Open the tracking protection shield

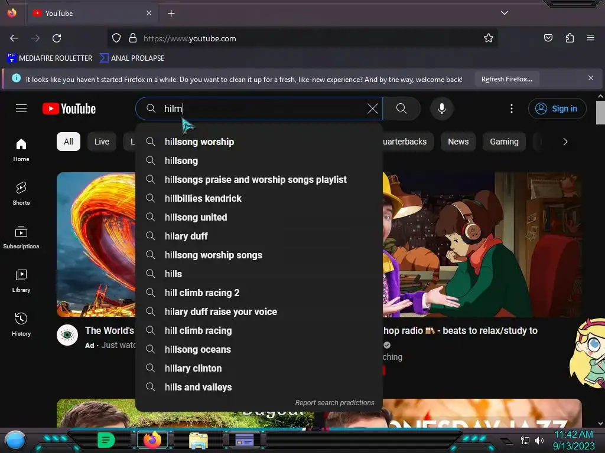[x=116, y=38]
